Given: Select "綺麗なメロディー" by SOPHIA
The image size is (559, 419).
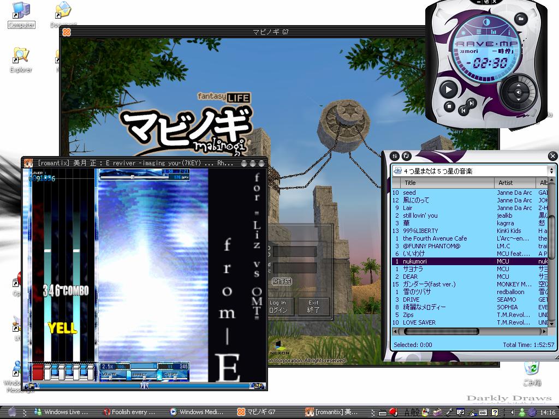Looking at the screenshot, I should [470, 307].
